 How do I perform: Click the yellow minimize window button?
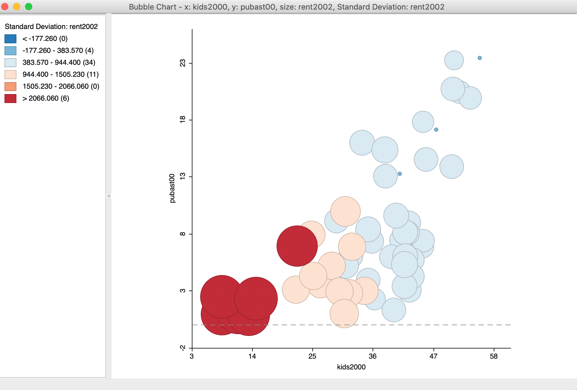[x=17, y=7]
